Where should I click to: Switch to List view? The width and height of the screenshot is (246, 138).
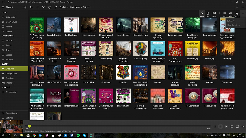(x=224, y=14)
